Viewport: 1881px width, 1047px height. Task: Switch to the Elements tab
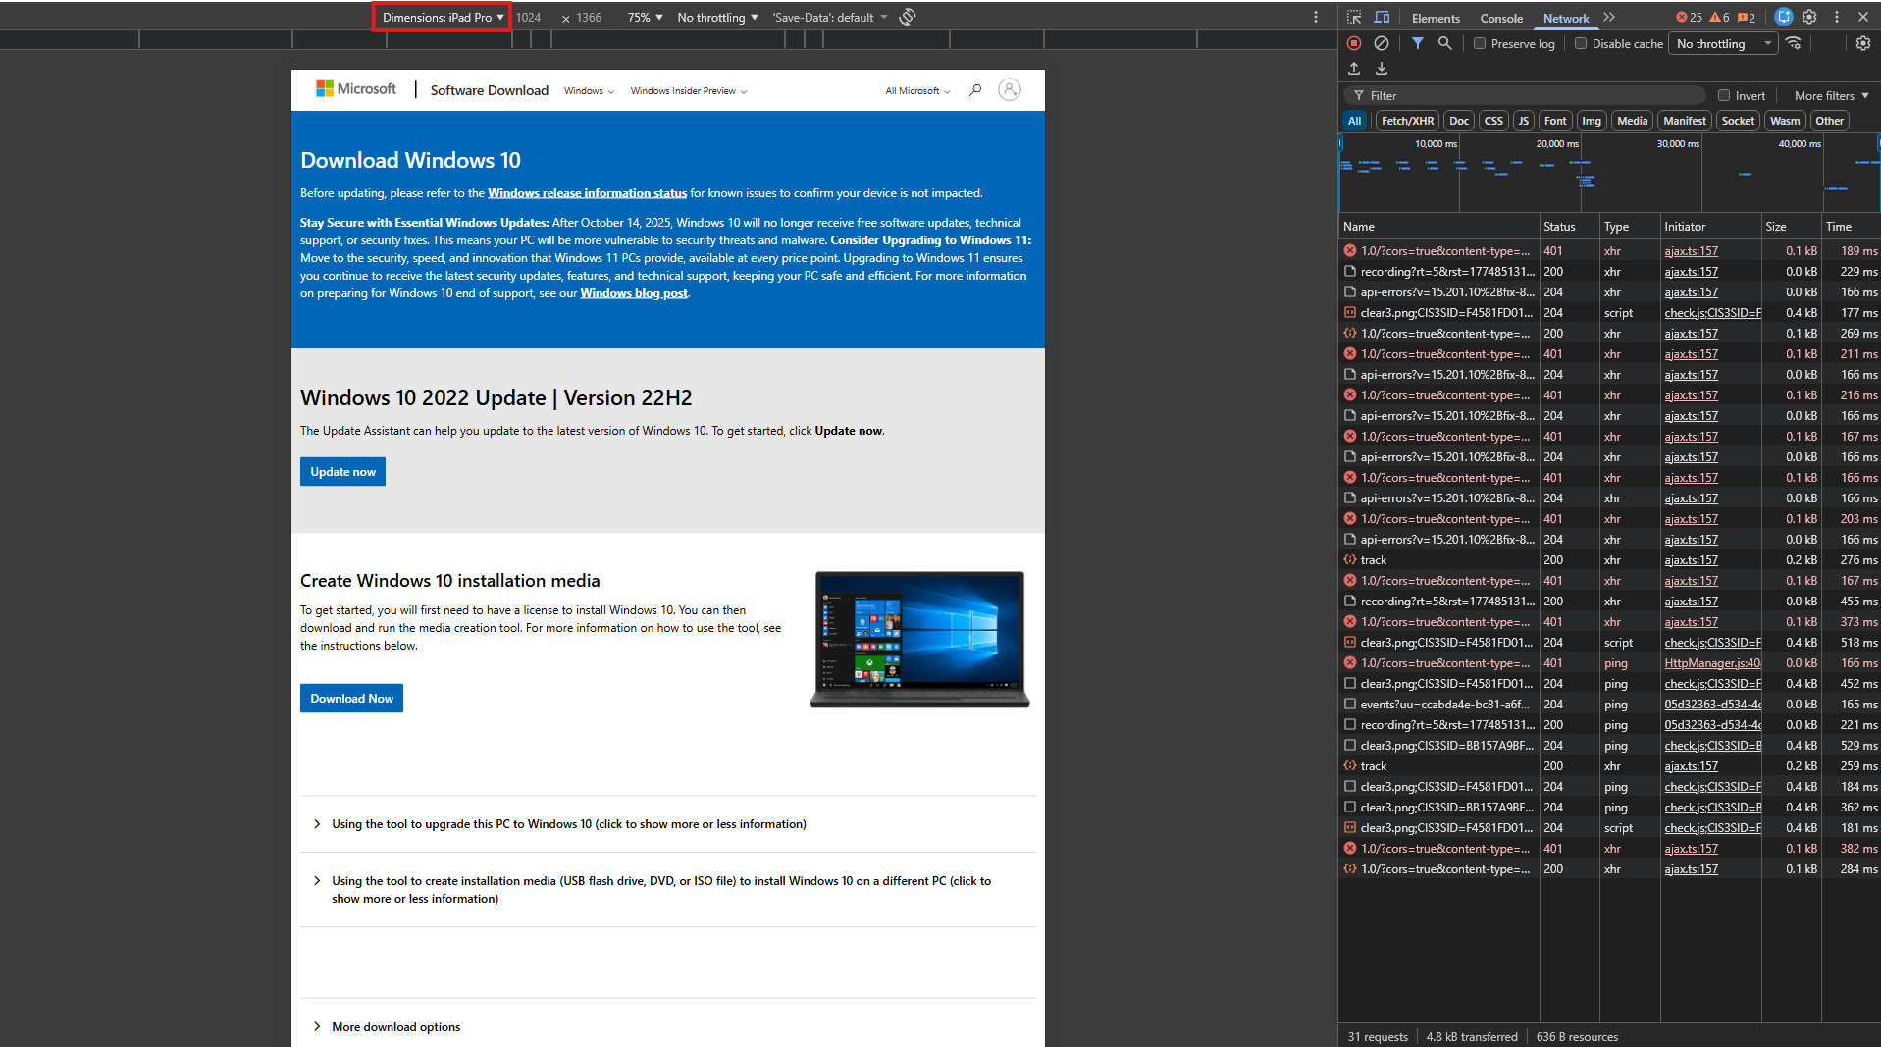(x=1436, y=18)
